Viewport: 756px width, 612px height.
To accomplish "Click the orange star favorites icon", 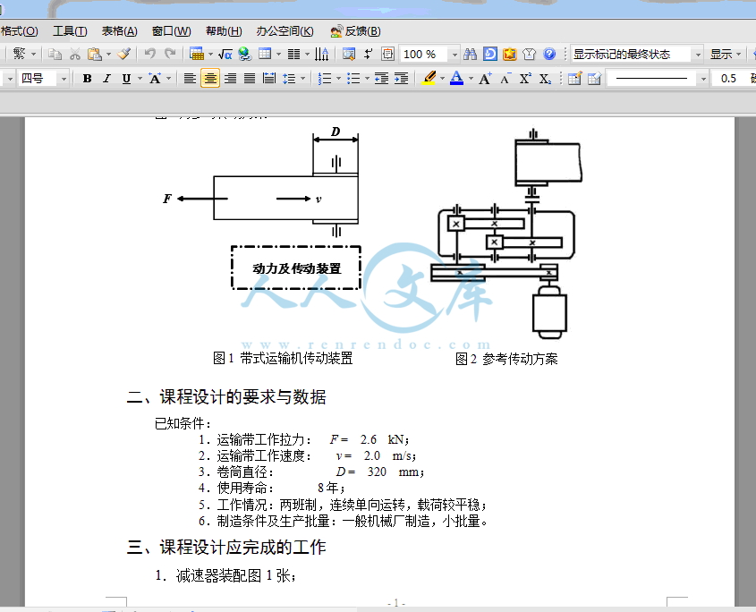I will 510,54.
